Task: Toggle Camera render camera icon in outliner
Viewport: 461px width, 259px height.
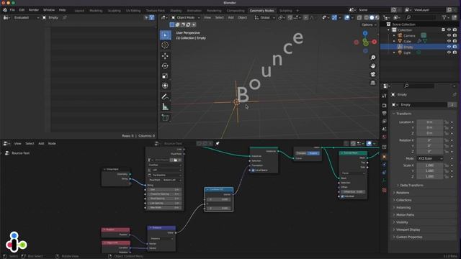Action: click(455, 35)
